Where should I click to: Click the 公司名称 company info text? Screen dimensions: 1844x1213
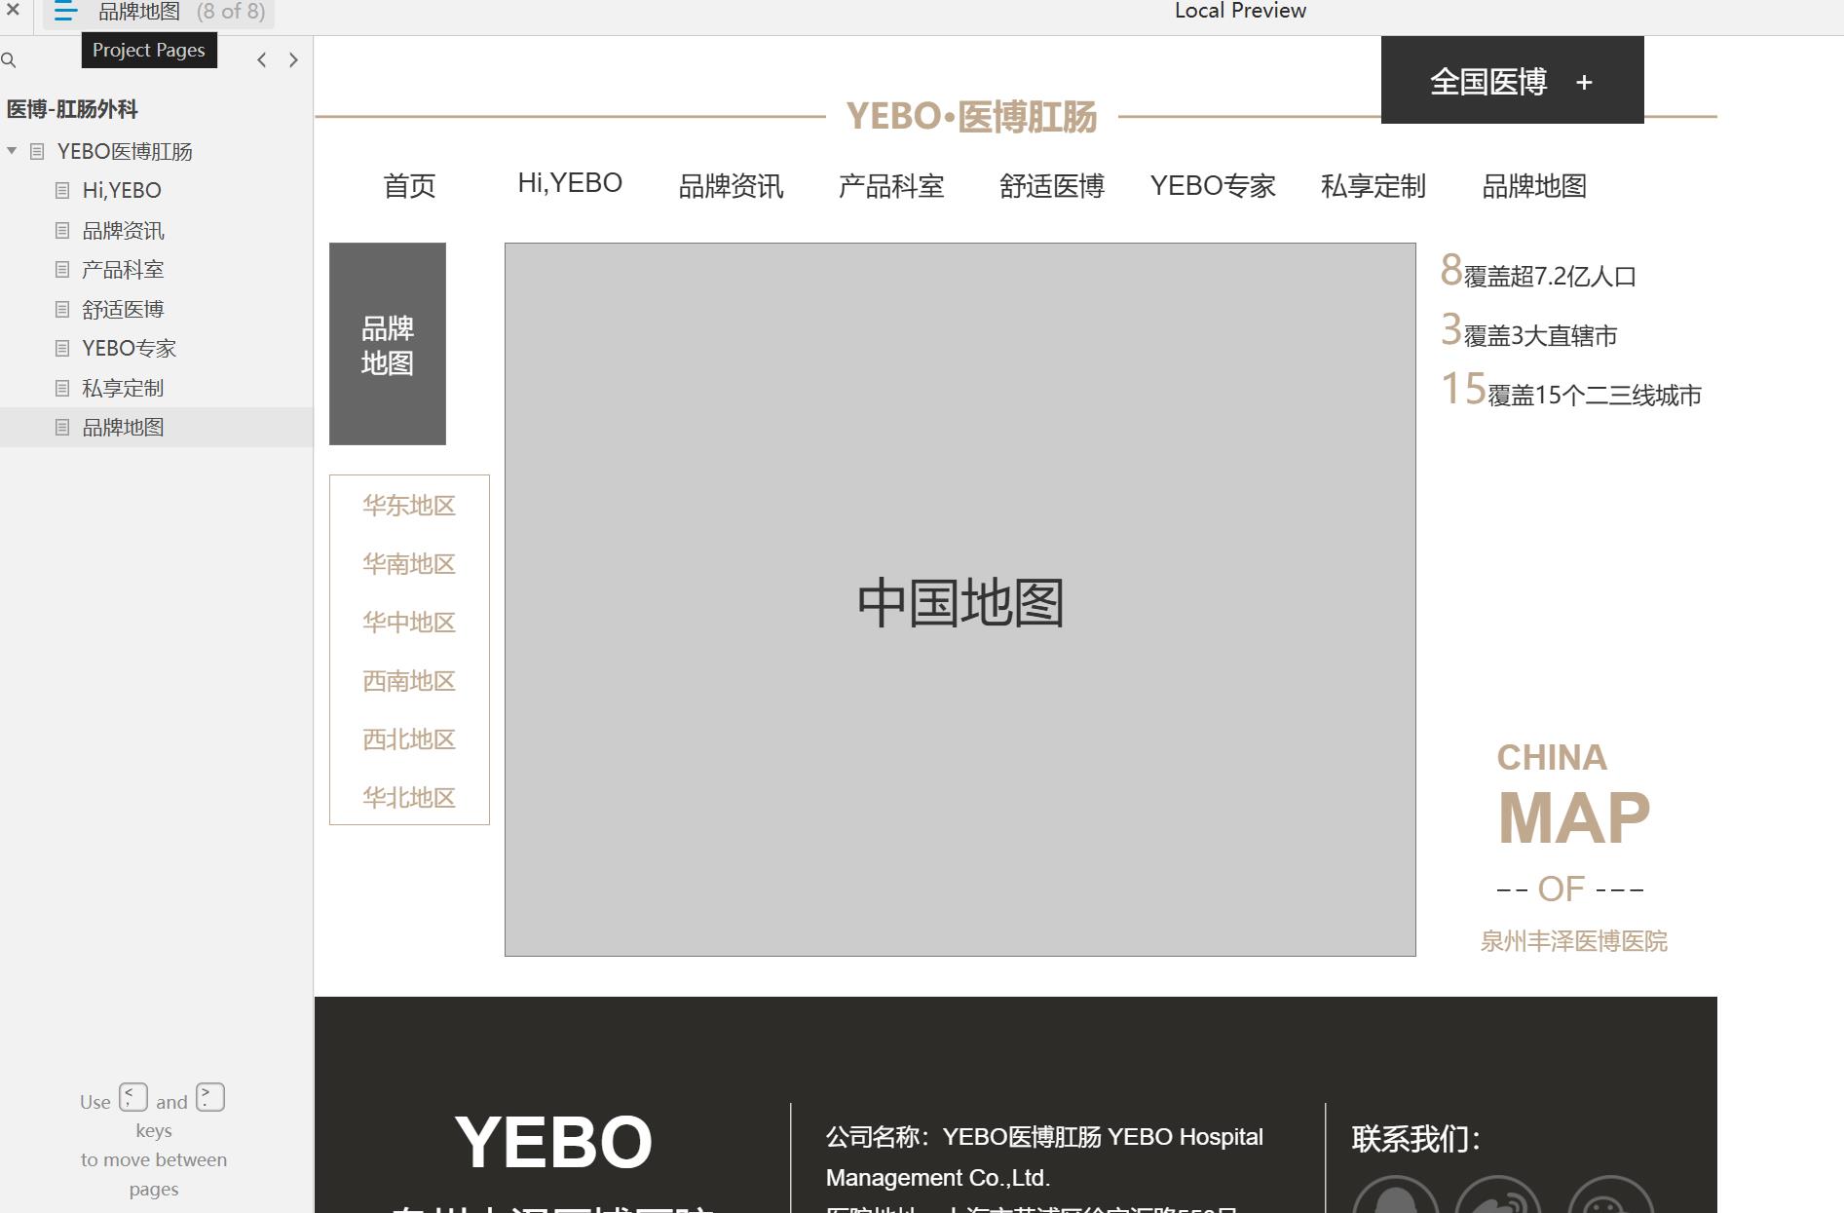point(1044,1156)
